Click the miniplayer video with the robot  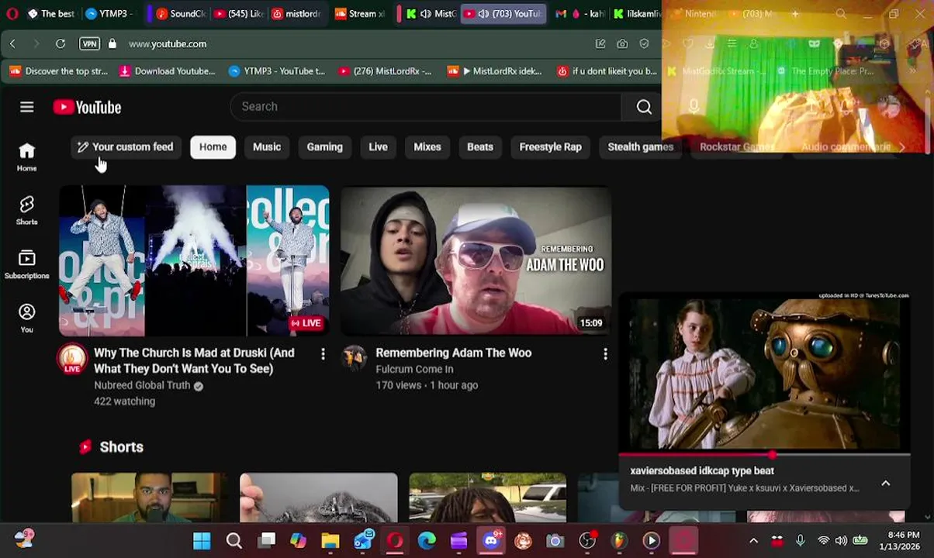pos(764,372)
